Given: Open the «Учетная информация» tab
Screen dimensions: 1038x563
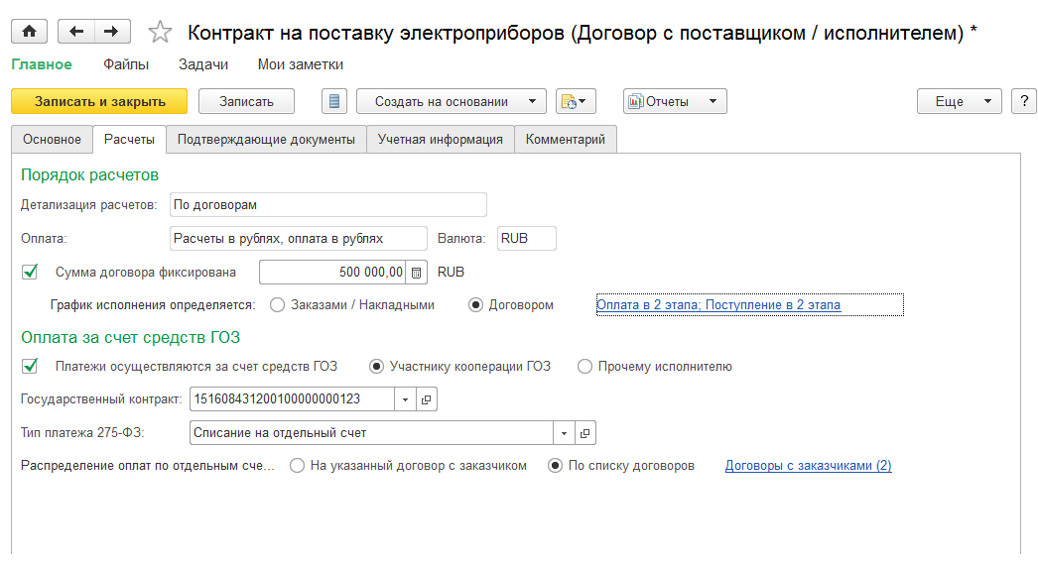Looking at the screenshot, I should click(440, 140).
